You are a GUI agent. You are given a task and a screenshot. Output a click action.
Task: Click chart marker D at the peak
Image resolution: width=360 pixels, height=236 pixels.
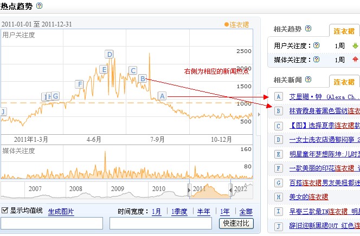[x=110, y=54]
